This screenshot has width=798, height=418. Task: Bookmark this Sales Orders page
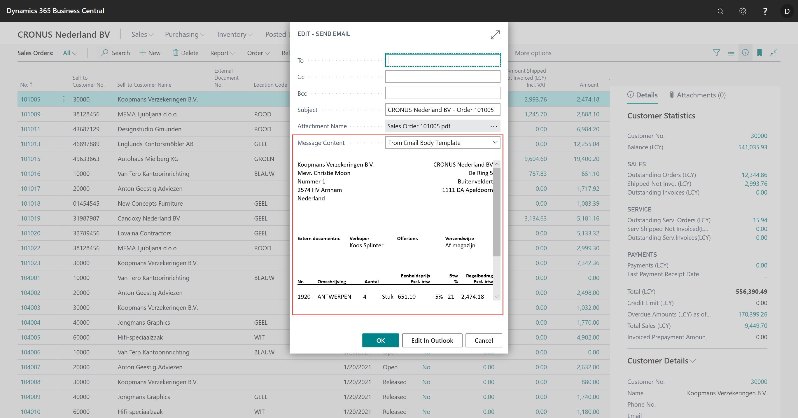[x=759, y=53]
